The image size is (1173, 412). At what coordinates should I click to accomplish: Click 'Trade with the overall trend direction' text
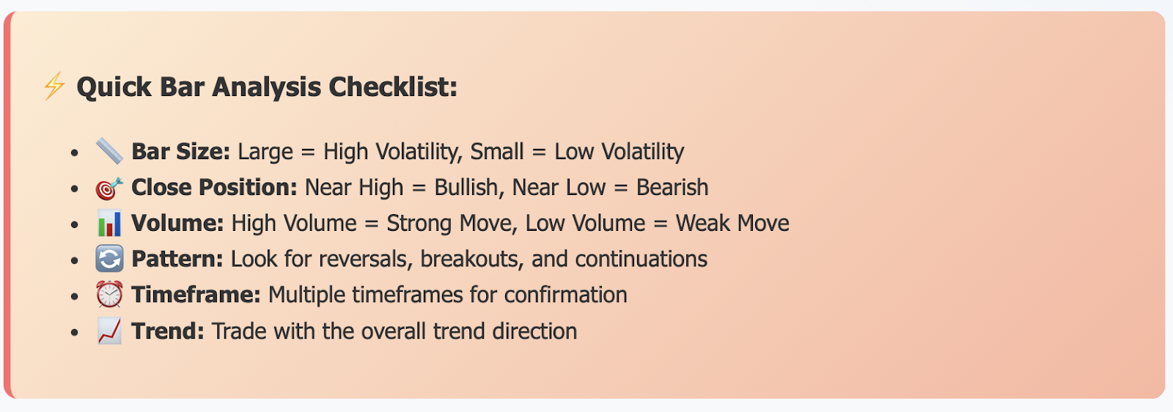394,331
